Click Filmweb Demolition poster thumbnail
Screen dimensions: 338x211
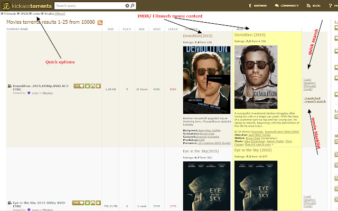[x=206, y=80]
